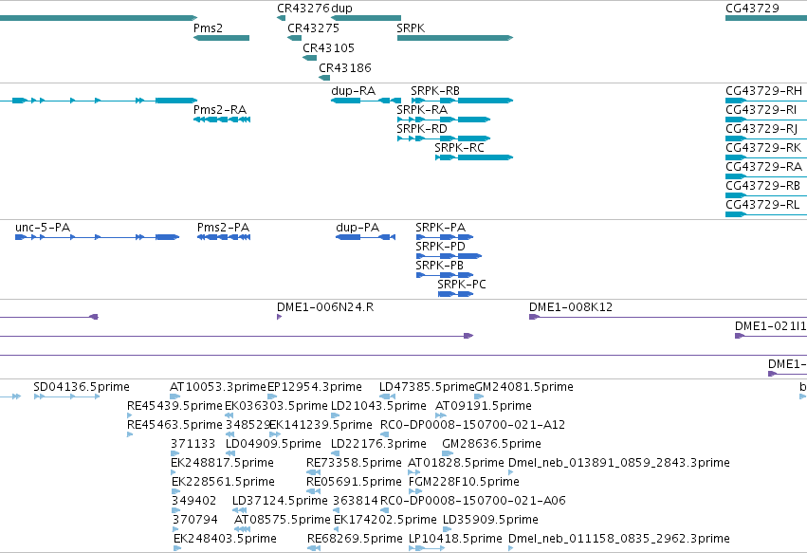Click the LD22176.3prime EST label
The width and height of the screenshot is (807, 553).
[378, 444]
